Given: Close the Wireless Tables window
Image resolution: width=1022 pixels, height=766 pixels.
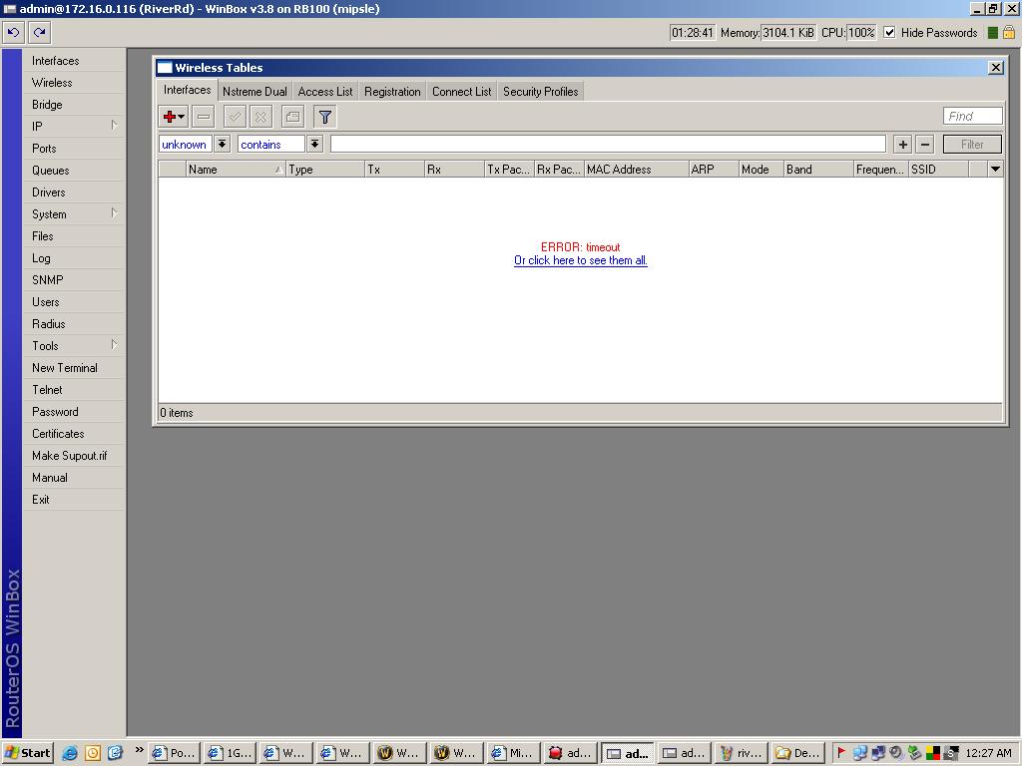Looking at the screenshot, I should click(x=995, y=67).
